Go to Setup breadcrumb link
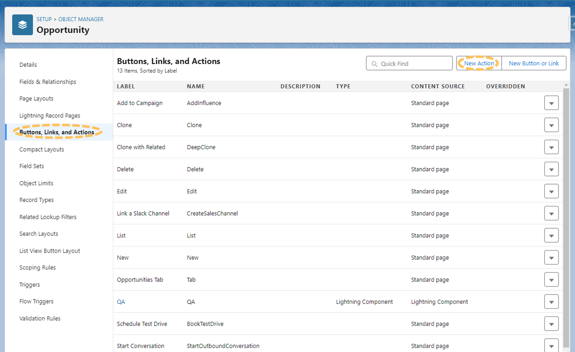575x352 pixels. [x=44, y=19]
